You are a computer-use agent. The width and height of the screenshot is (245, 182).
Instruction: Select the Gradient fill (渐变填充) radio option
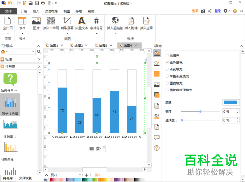167,69
